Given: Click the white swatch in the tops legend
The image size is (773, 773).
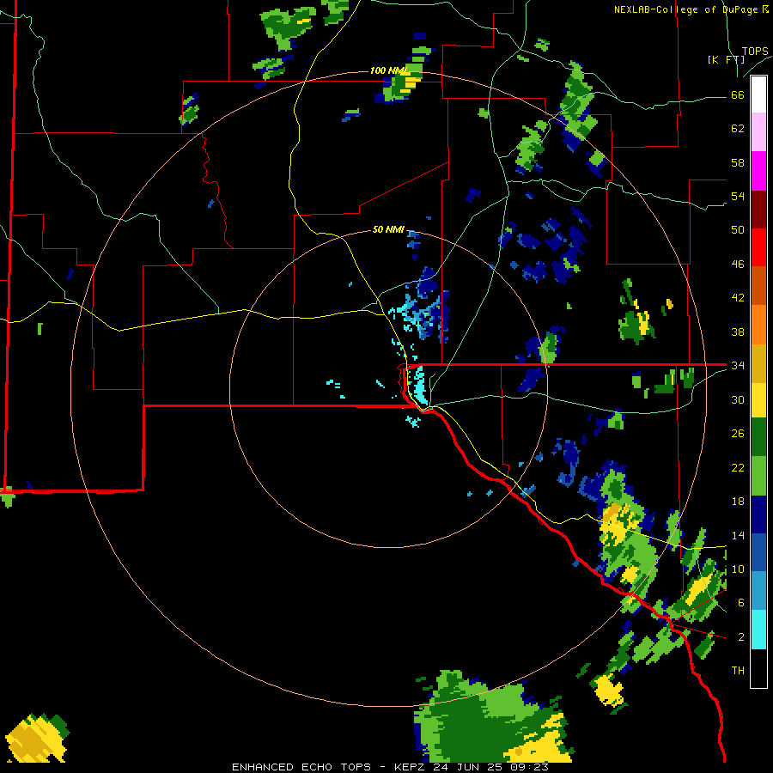Looking at the screenshot, I should point(758,94).
